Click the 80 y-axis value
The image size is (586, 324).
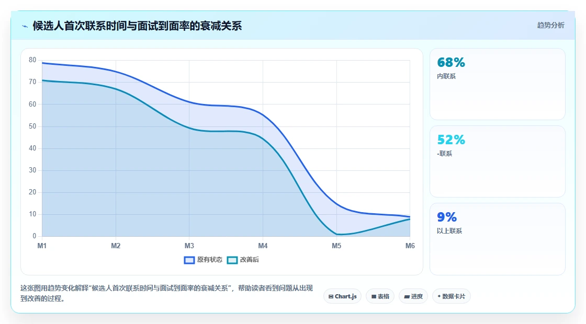click(32, 60)
